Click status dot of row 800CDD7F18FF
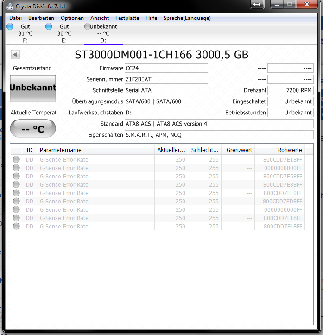Screen dimensions: 323x335 tap(16, 218)
